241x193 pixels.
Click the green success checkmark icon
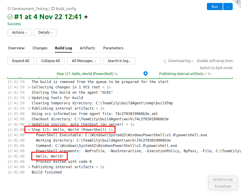[10, 17]
